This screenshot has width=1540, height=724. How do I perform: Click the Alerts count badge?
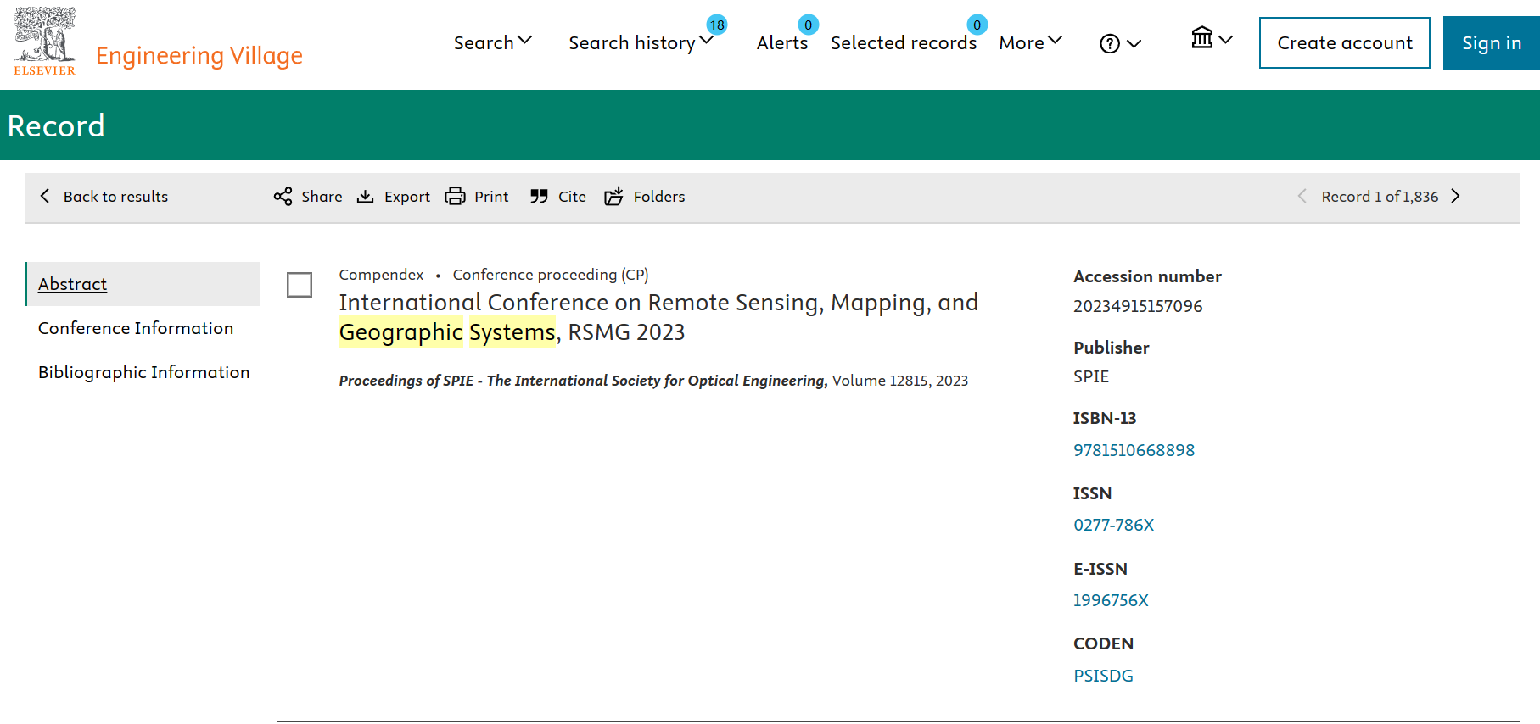tap(808, 25)
